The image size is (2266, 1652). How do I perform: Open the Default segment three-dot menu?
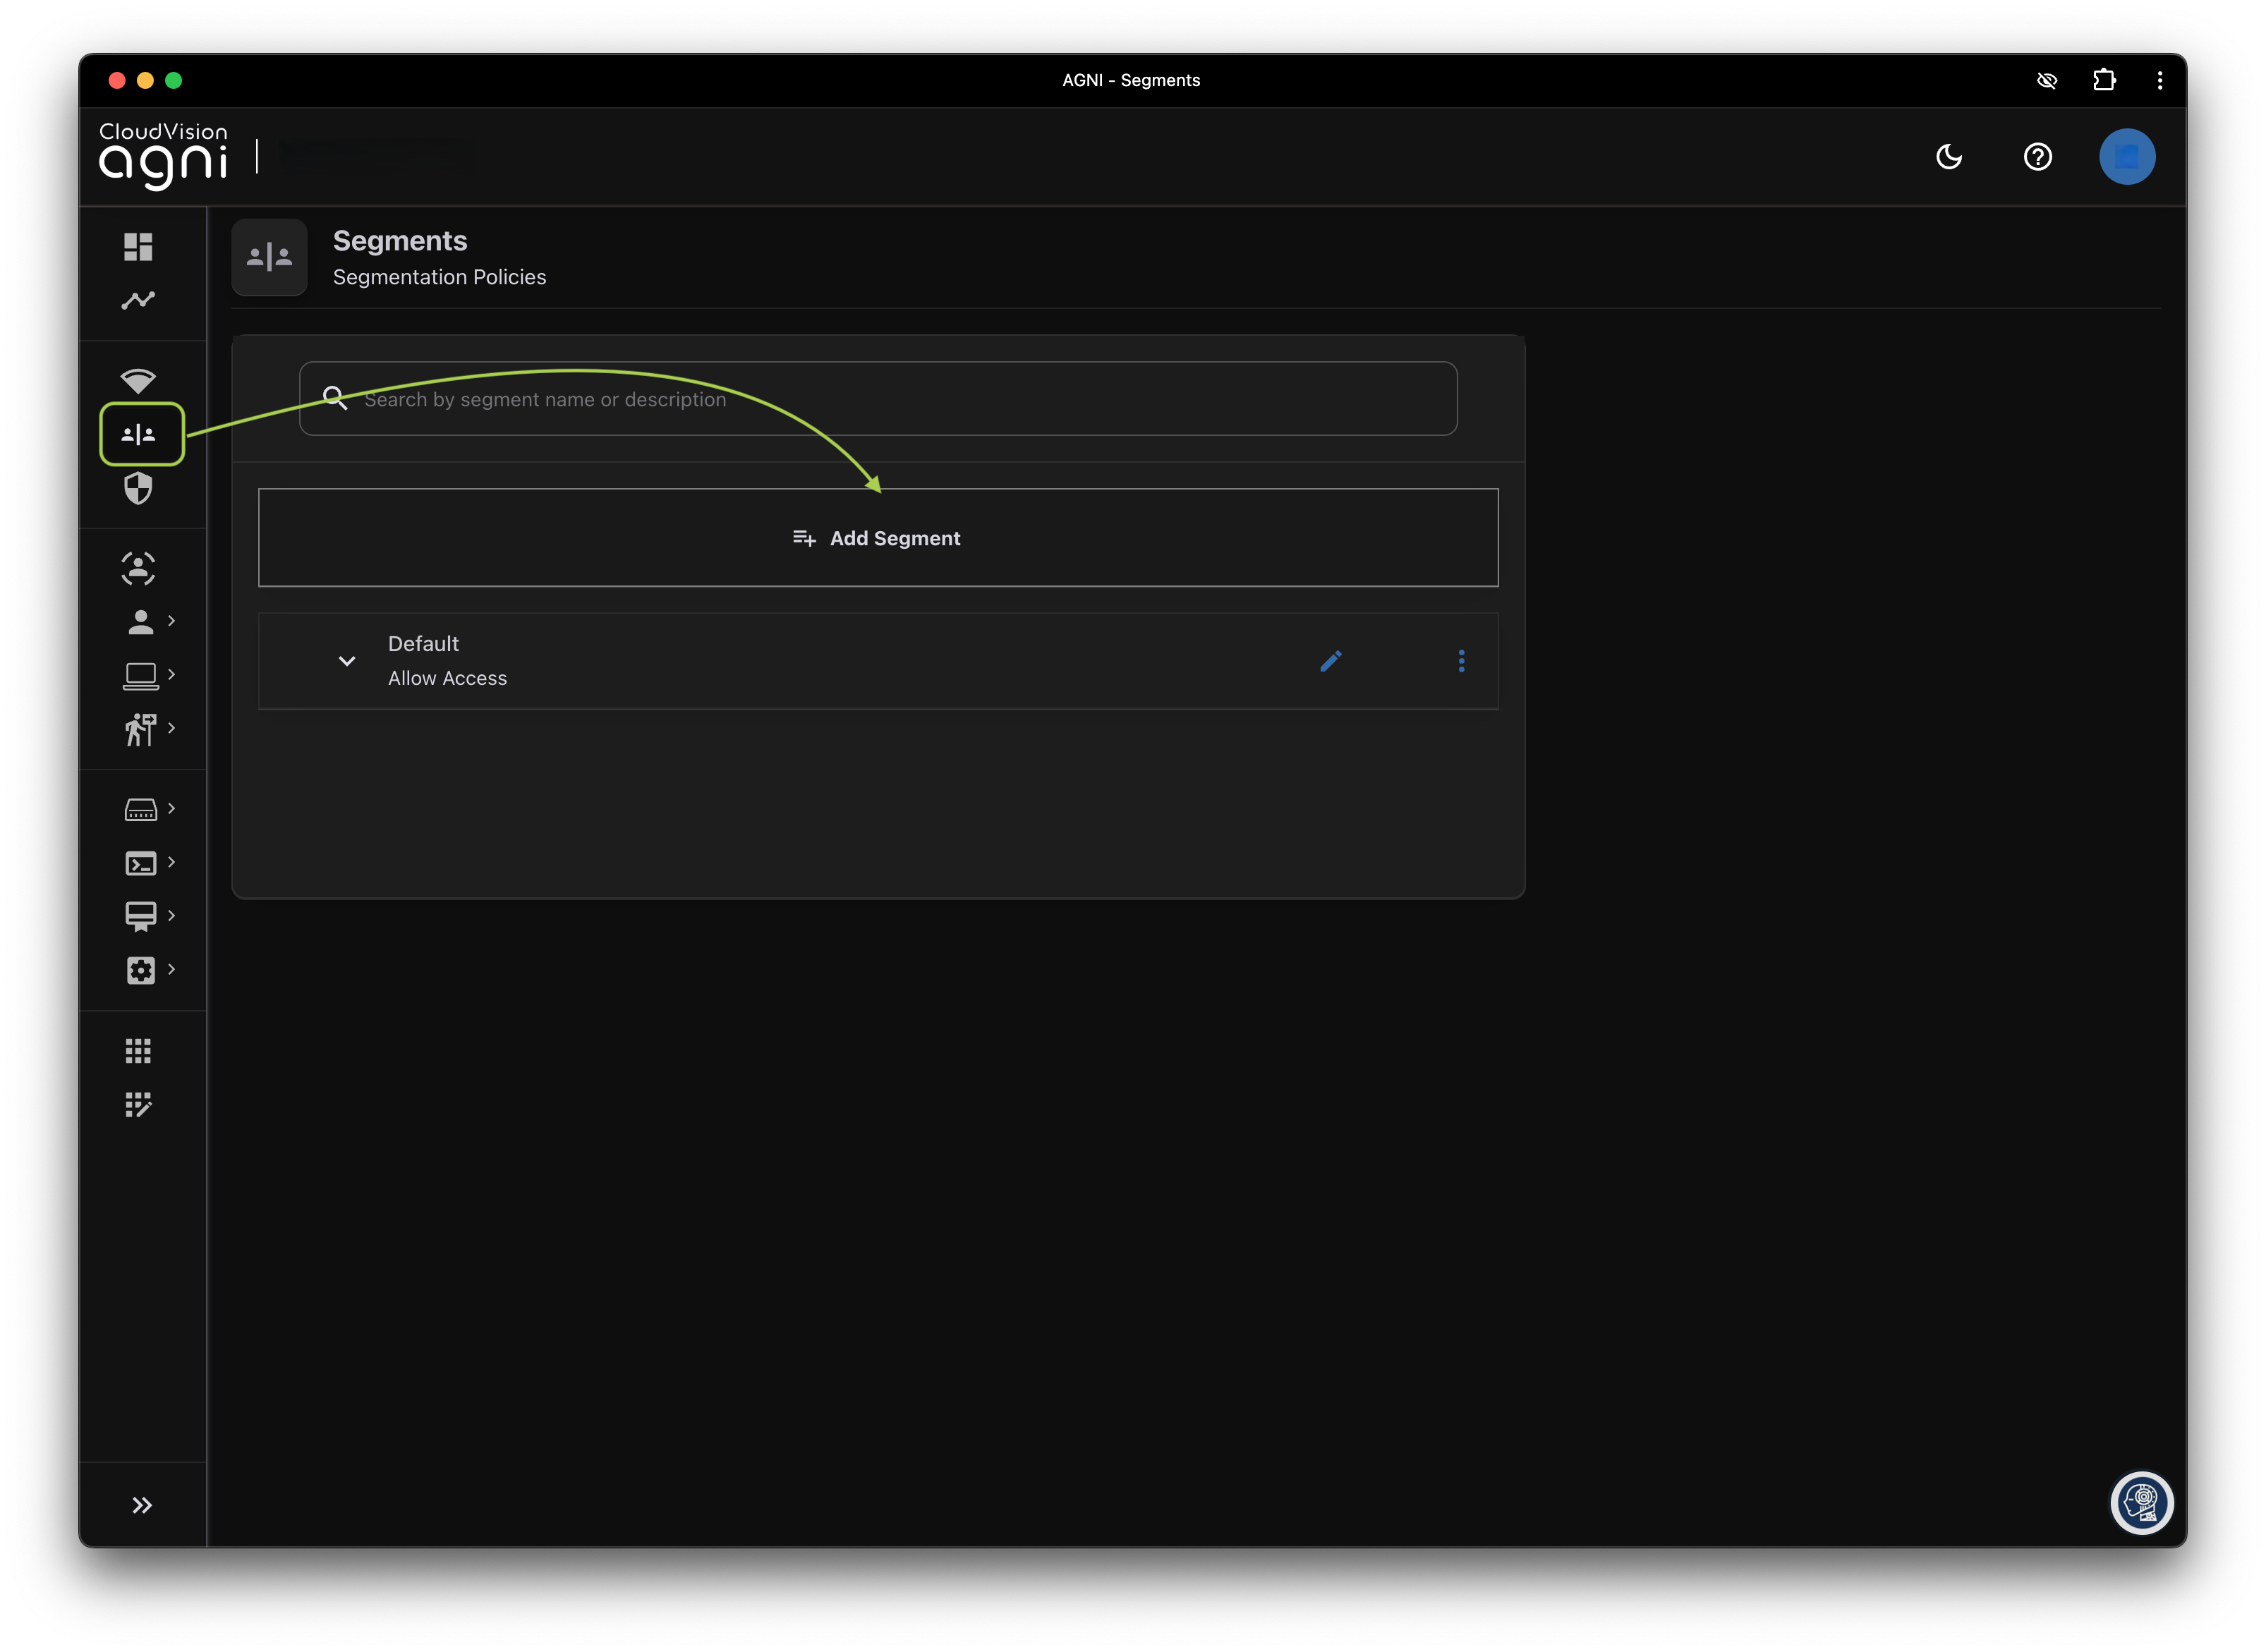1461,661
